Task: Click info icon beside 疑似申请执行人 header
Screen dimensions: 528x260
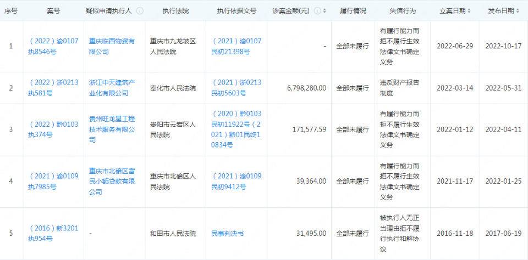Action: click(140, 11)
